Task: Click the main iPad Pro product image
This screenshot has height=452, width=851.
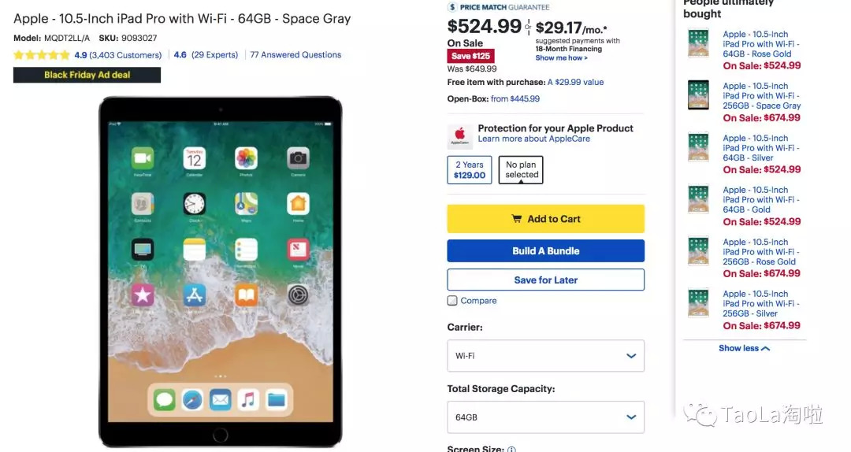Action: point(221,272)
